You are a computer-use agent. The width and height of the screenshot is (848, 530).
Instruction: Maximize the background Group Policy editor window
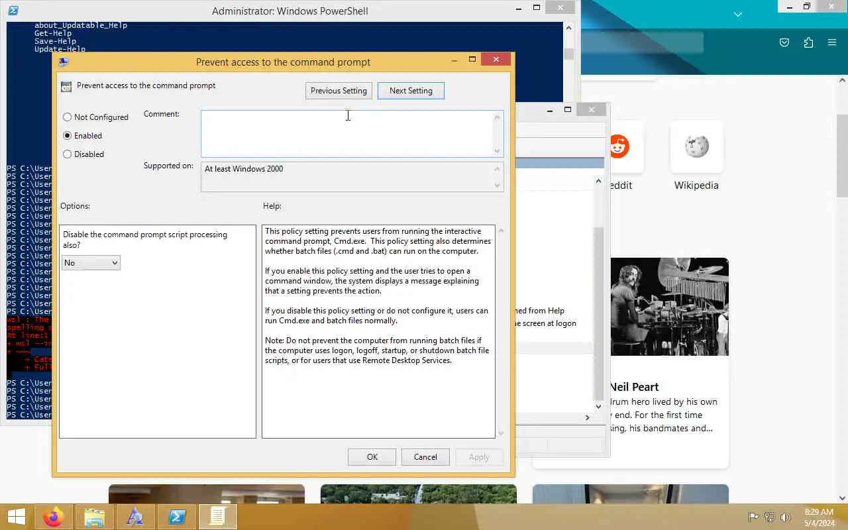pos(568,110)
